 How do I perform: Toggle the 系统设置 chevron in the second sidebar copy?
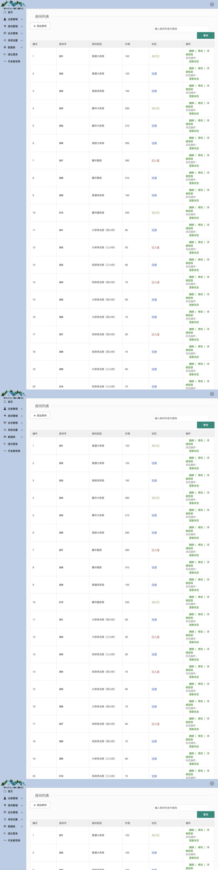coord(22,430)
